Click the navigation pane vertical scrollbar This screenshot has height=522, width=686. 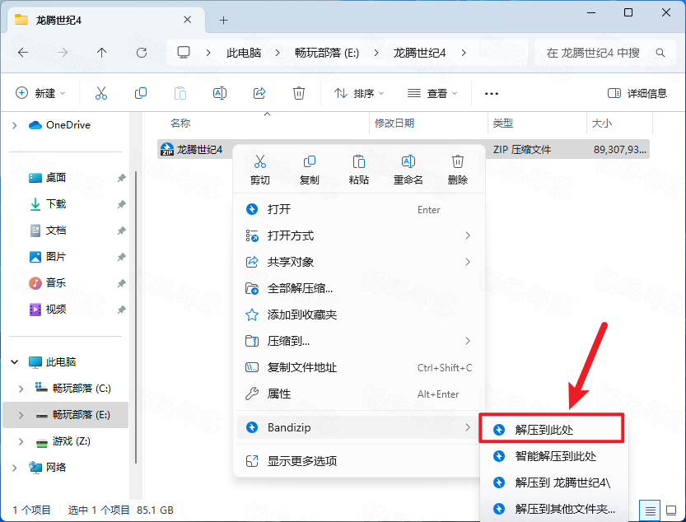pyautogui.click(x=136, y=317)
